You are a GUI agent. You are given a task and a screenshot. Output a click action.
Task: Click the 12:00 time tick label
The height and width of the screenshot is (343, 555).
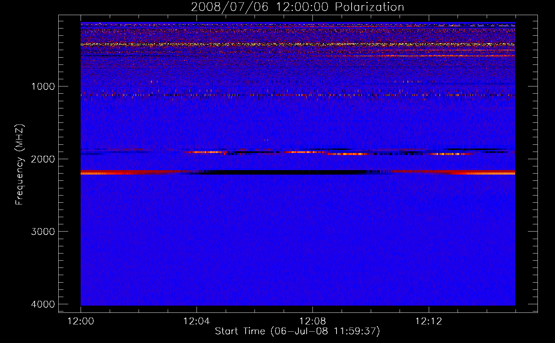pyautogui.click(x=81, y=321)
